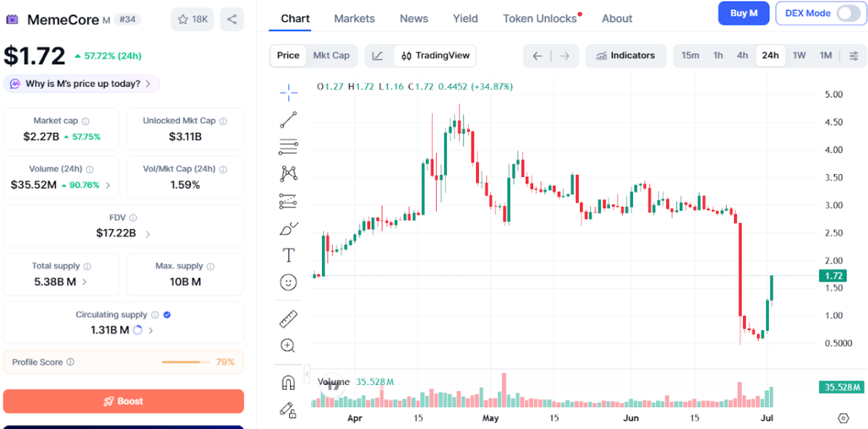Click the Circulating supply verified badge

[x=167, y=315]
